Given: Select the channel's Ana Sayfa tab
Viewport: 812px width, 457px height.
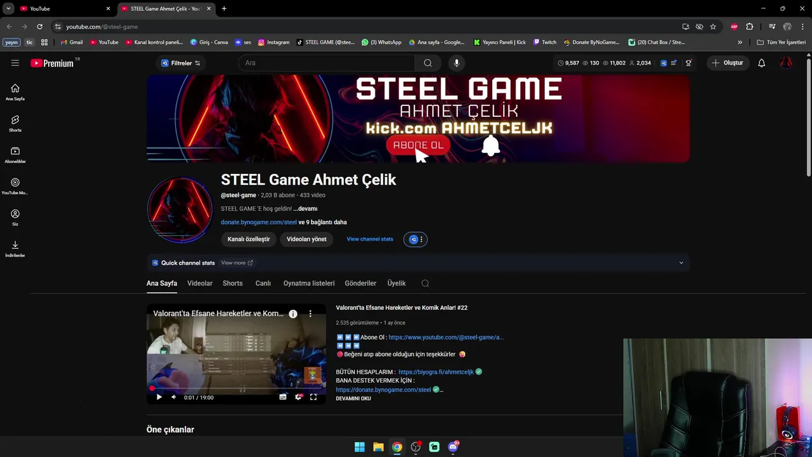Looking at the screenshot, I should (x=162, y=283).
